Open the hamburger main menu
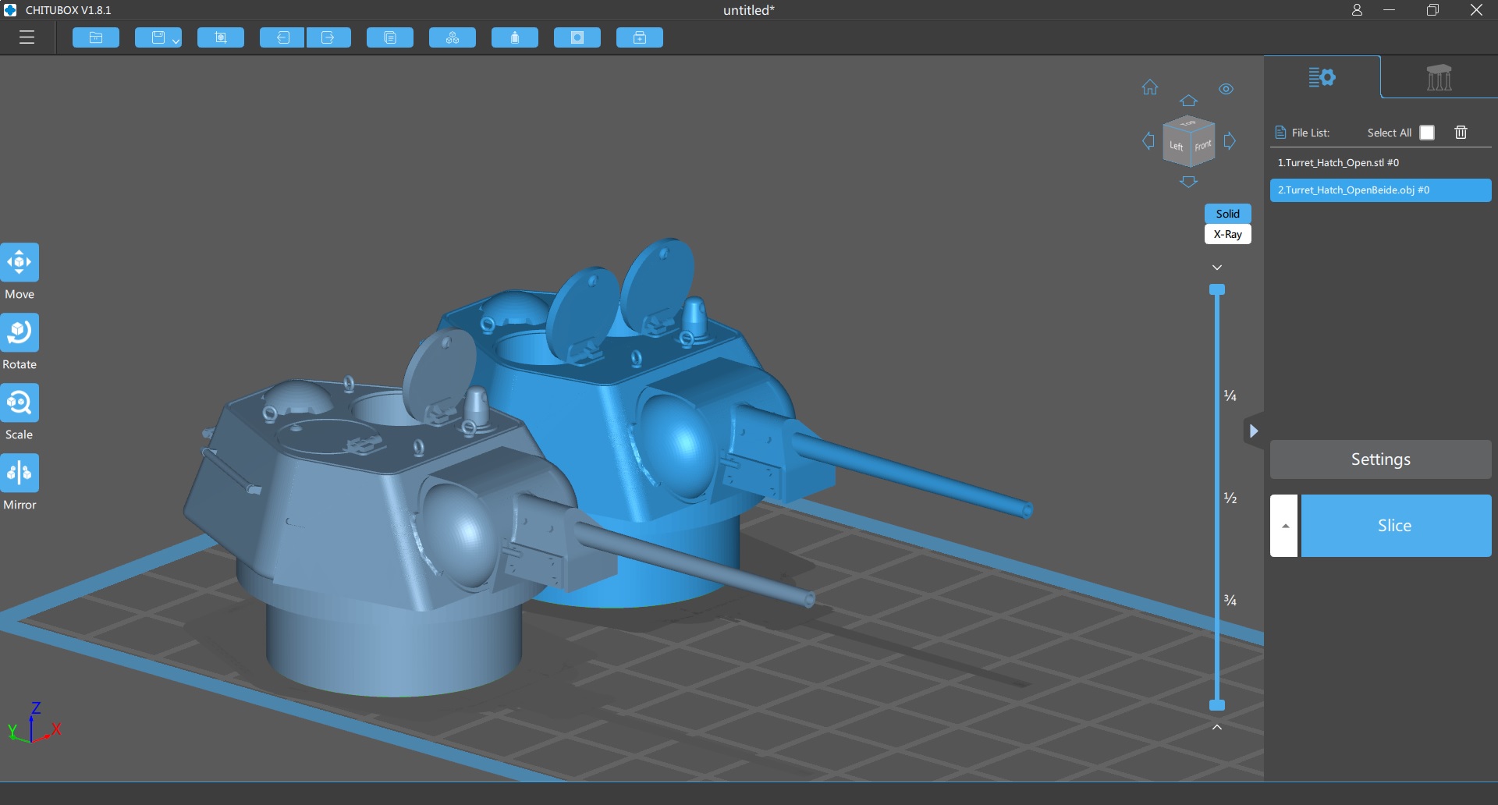Viewport: 1498px width, 805px height. 27,37
